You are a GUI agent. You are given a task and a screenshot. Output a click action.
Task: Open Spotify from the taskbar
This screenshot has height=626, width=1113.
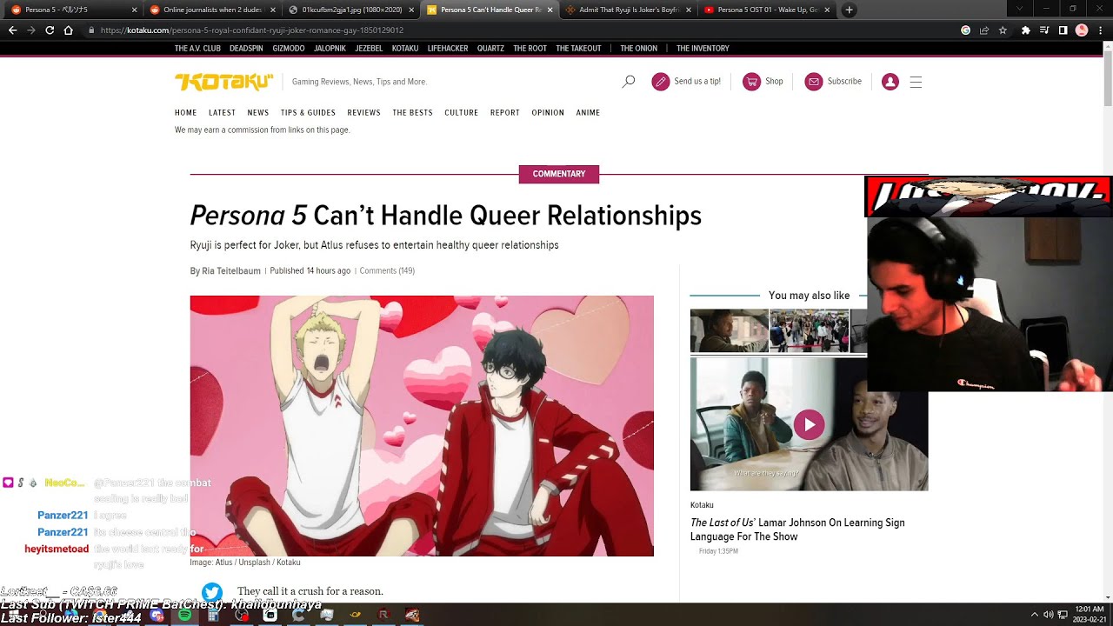click(184, 615)
